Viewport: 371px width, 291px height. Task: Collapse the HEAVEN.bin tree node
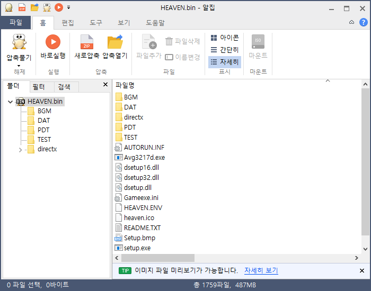click(x=10, y=102)
